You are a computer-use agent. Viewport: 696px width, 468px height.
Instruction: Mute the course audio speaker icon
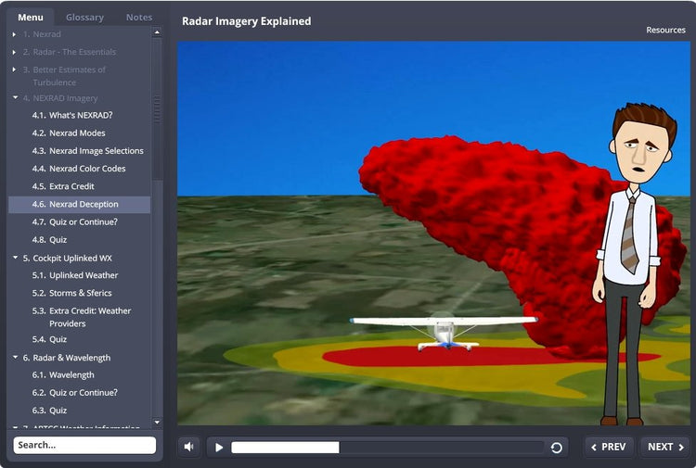(189, 447)
